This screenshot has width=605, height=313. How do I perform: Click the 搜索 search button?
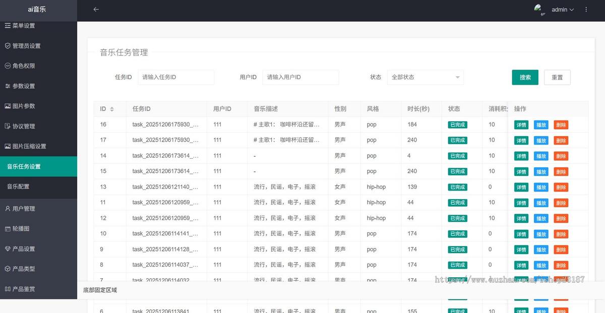coord(525,77)
